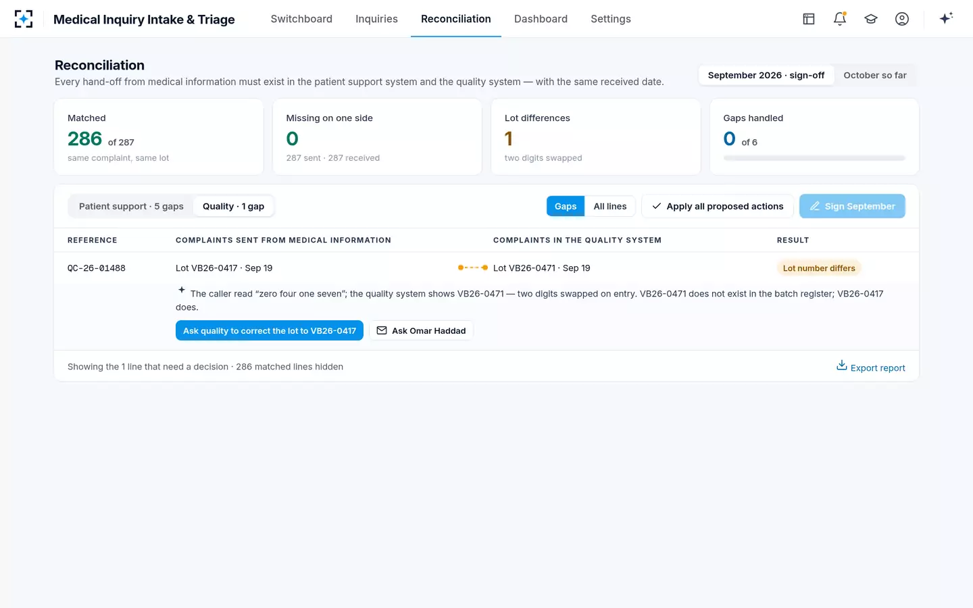The image size is (973, 608).
Task: Go to the Switchboard tab
Action: tap(301, 19)
